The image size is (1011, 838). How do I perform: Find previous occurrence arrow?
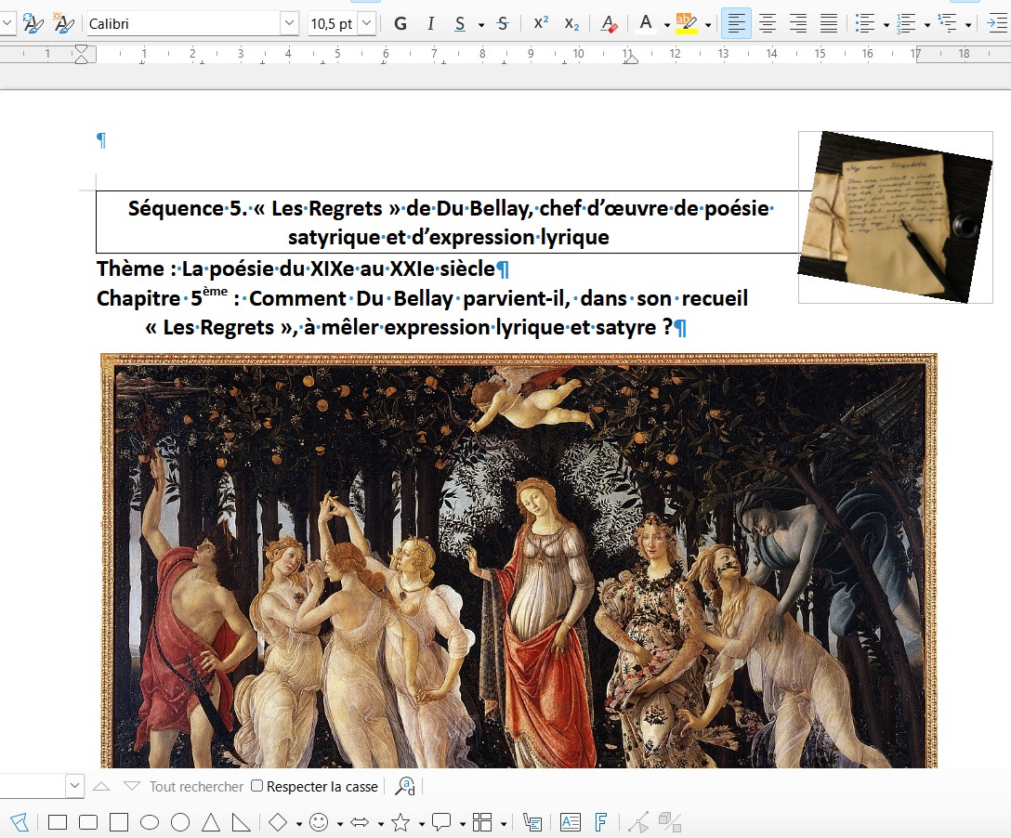(101, 786)
